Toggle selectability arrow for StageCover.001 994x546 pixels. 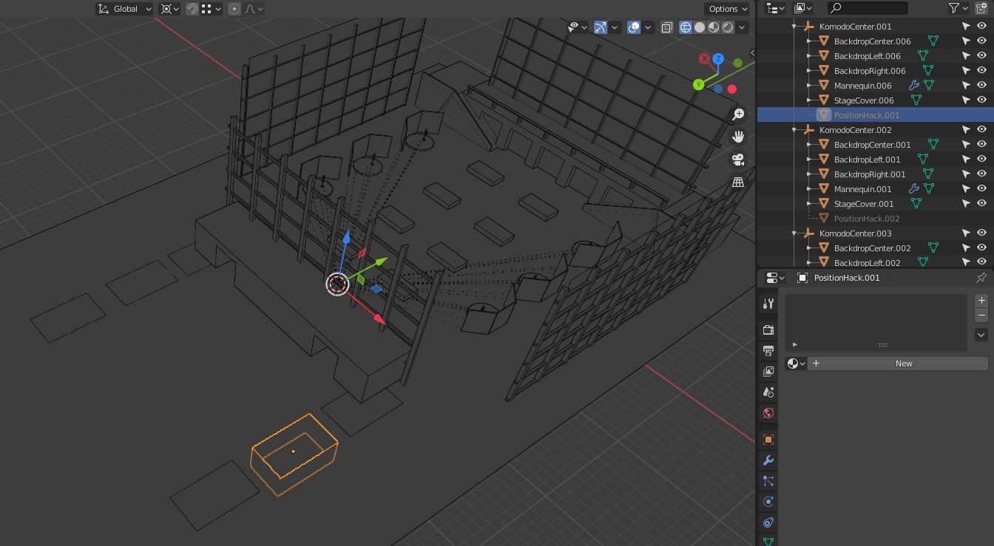(x=966, y=204)
